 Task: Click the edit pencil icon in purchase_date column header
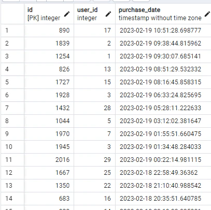click(207, 14)
